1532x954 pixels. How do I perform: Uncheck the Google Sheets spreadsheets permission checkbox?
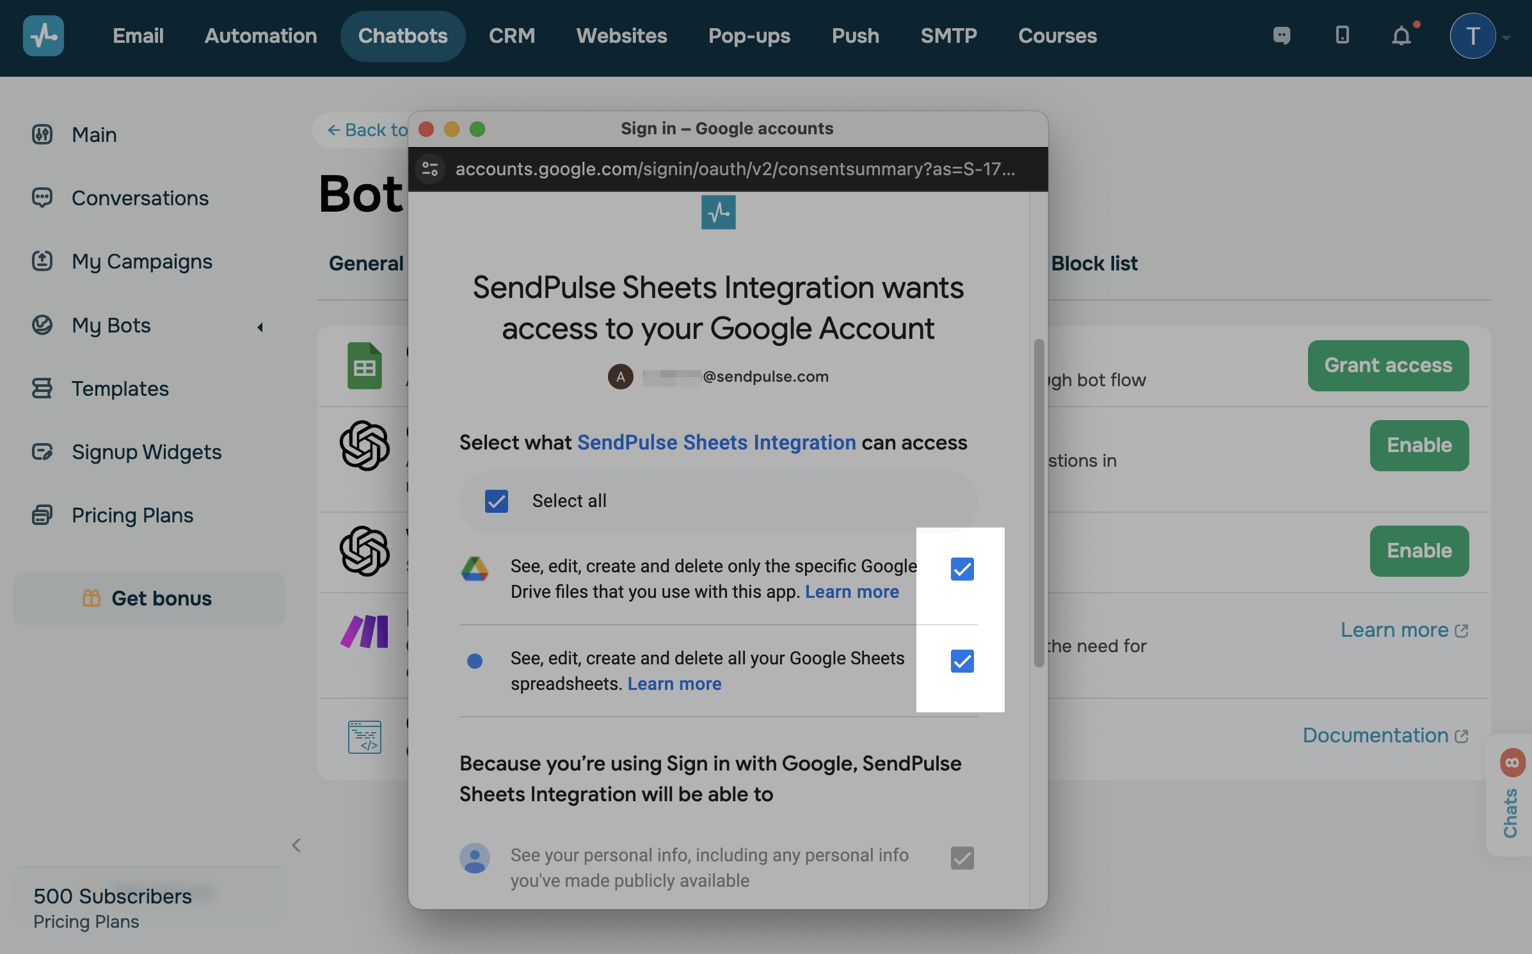(x=962, y=661)
